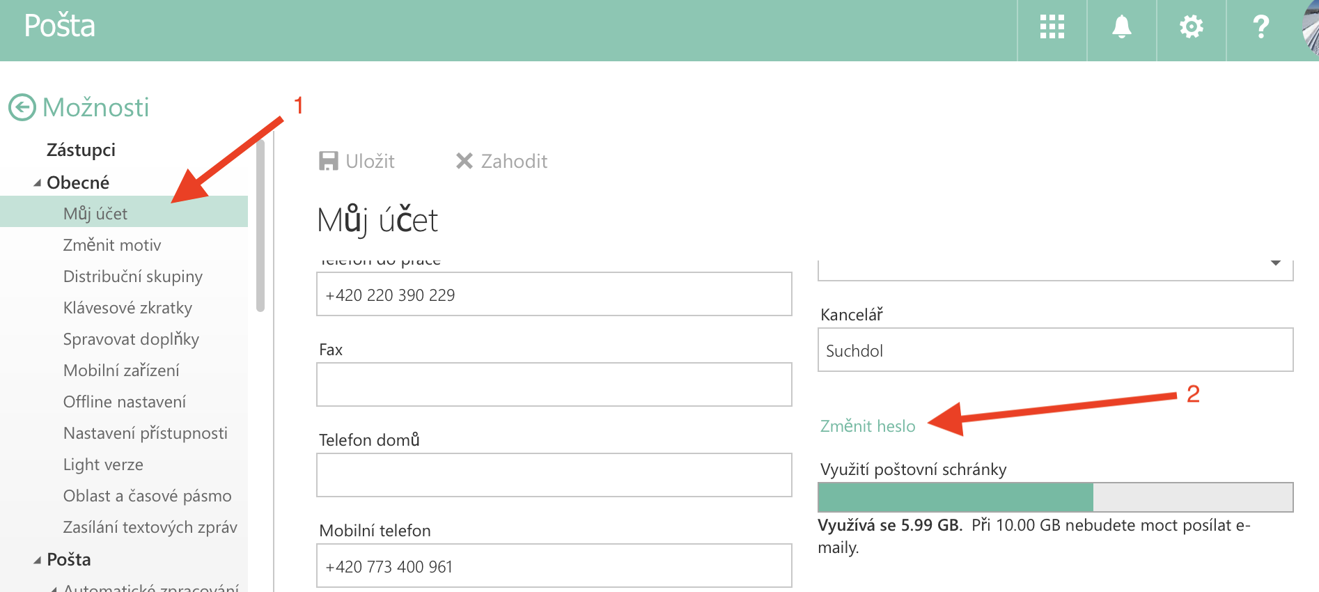Open Zástupci in the options list
The height and width of the screenshot is (592, 1319).
click(x=81, y=150)
